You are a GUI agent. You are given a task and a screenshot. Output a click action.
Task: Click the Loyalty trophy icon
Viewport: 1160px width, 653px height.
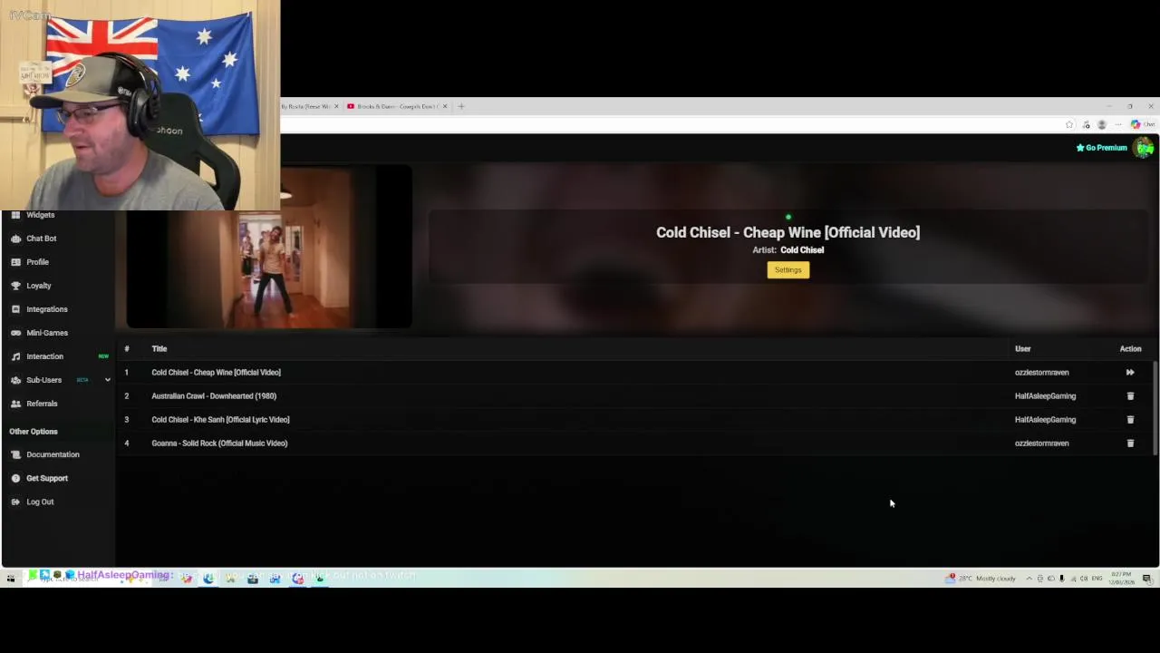tap(15, 286)
